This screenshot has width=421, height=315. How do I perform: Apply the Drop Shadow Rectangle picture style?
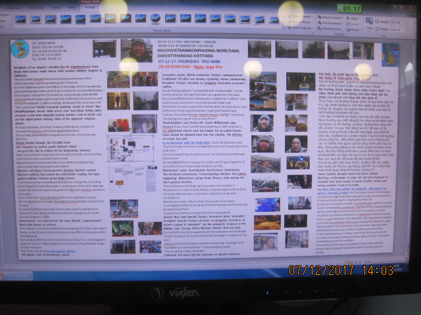66,19
